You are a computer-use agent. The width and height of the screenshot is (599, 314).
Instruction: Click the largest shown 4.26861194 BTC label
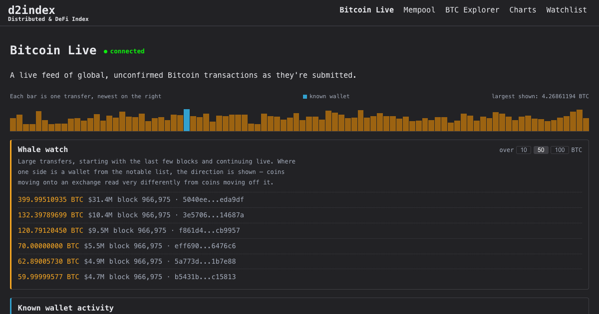click(540, 97)
